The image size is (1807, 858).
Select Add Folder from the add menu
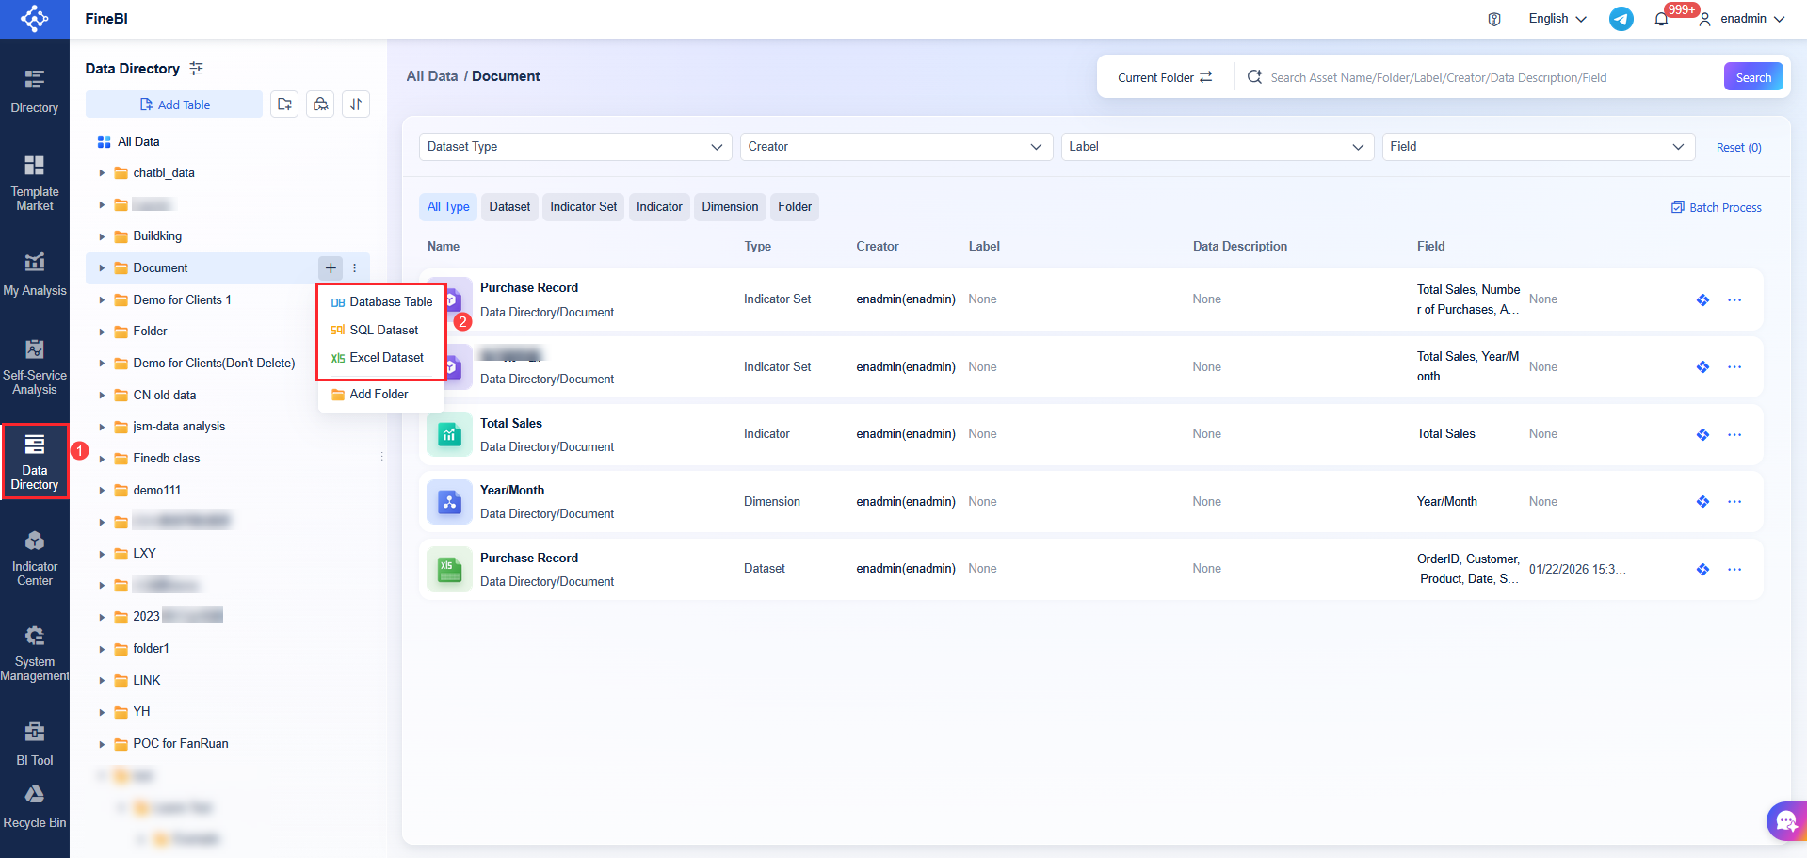click(x=381, y=395)
